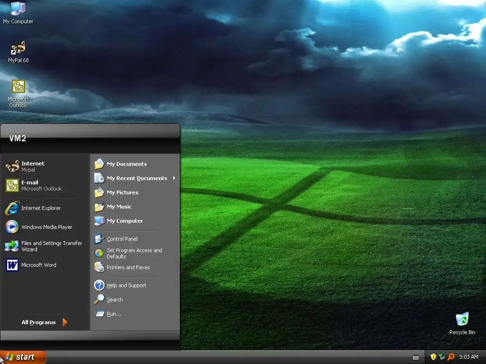Screen dimensions: 486x364
Task: Expand My Recent Documents submenu
Action: click(x=135, y=178)
